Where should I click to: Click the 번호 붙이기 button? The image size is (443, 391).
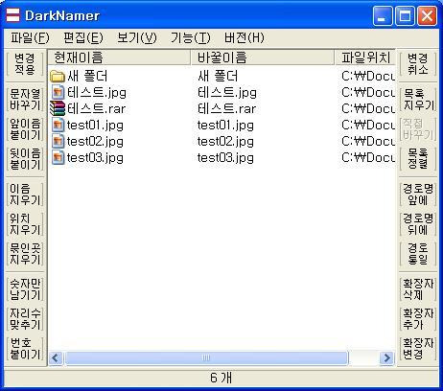(x=25, y=349)
